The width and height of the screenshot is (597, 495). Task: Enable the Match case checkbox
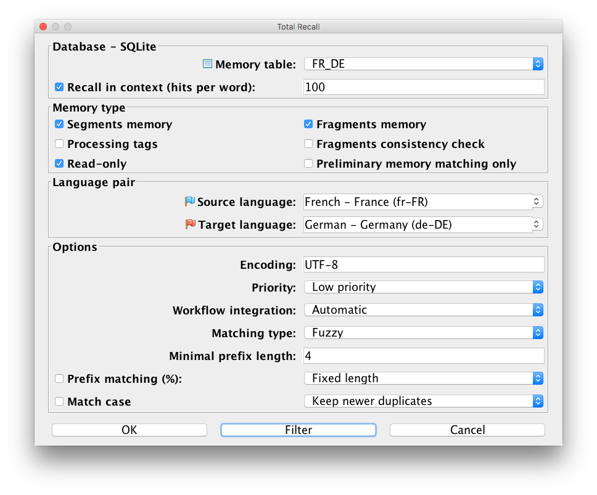59,401
